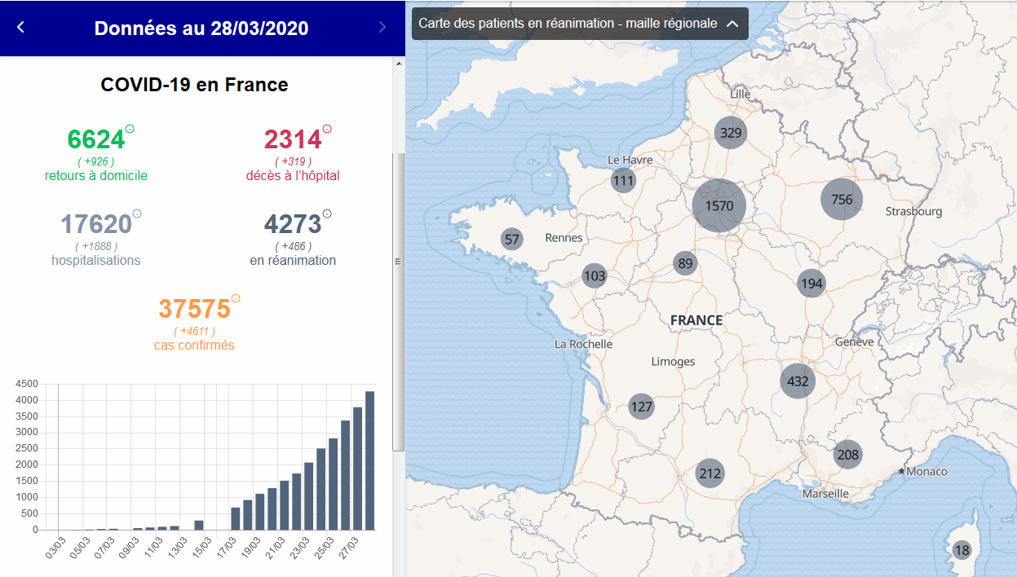Go to the next date with right chevron

coord(382,27)
